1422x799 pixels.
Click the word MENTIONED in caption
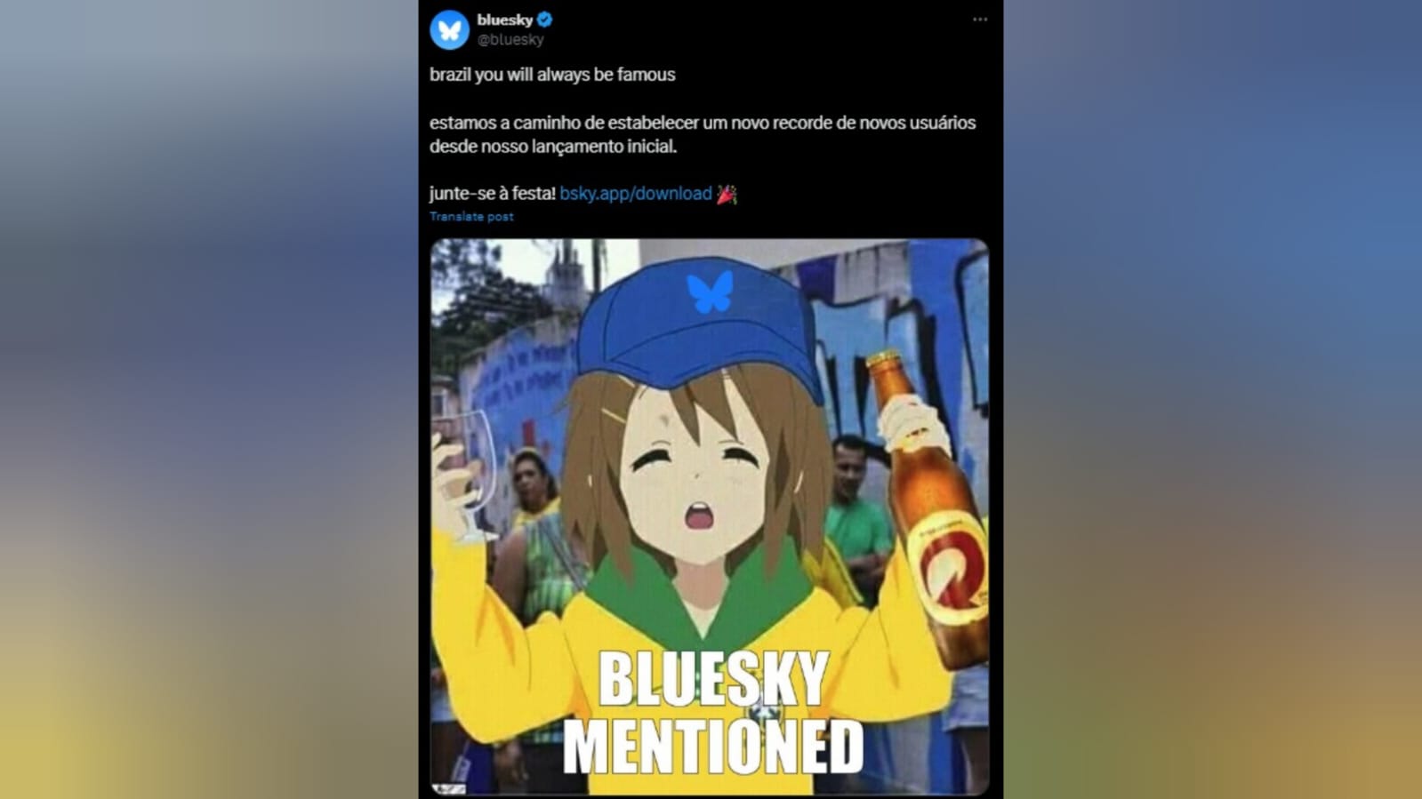[x=713, y=747]
